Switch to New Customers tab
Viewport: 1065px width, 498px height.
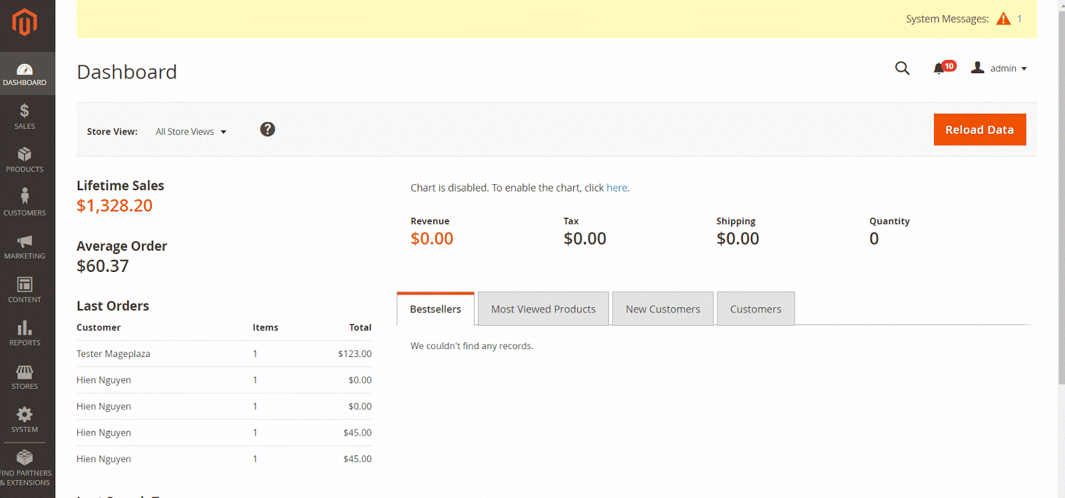(662, 309)
